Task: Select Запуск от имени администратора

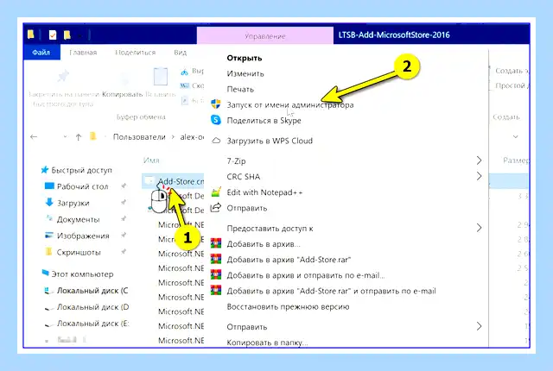Action: point(290,105)
